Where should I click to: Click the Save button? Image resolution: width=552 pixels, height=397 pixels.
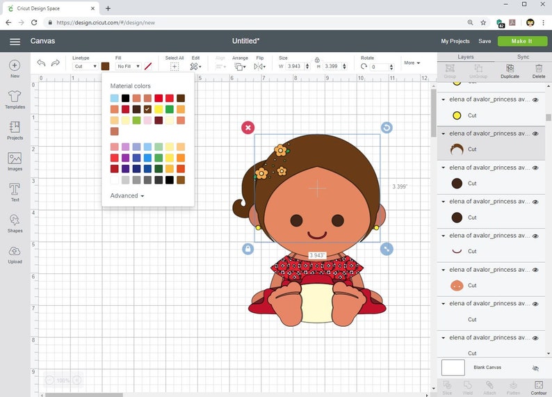coord(485,41)
